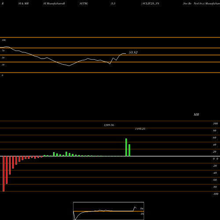The height and width of the screenshot is (220, 220).
Task: Click the 'SI MunafaSutraR' header text
Action: [54, 4]
